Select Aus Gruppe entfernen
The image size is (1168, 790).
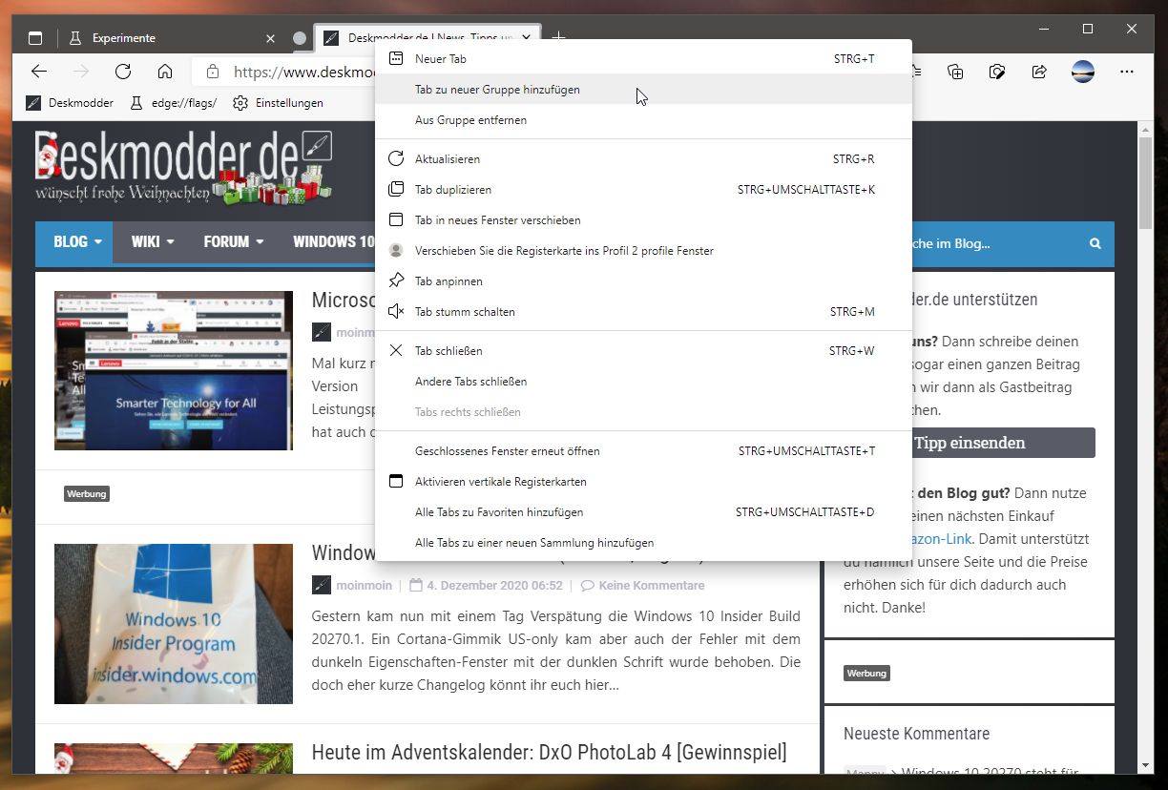tap(643, 120)
